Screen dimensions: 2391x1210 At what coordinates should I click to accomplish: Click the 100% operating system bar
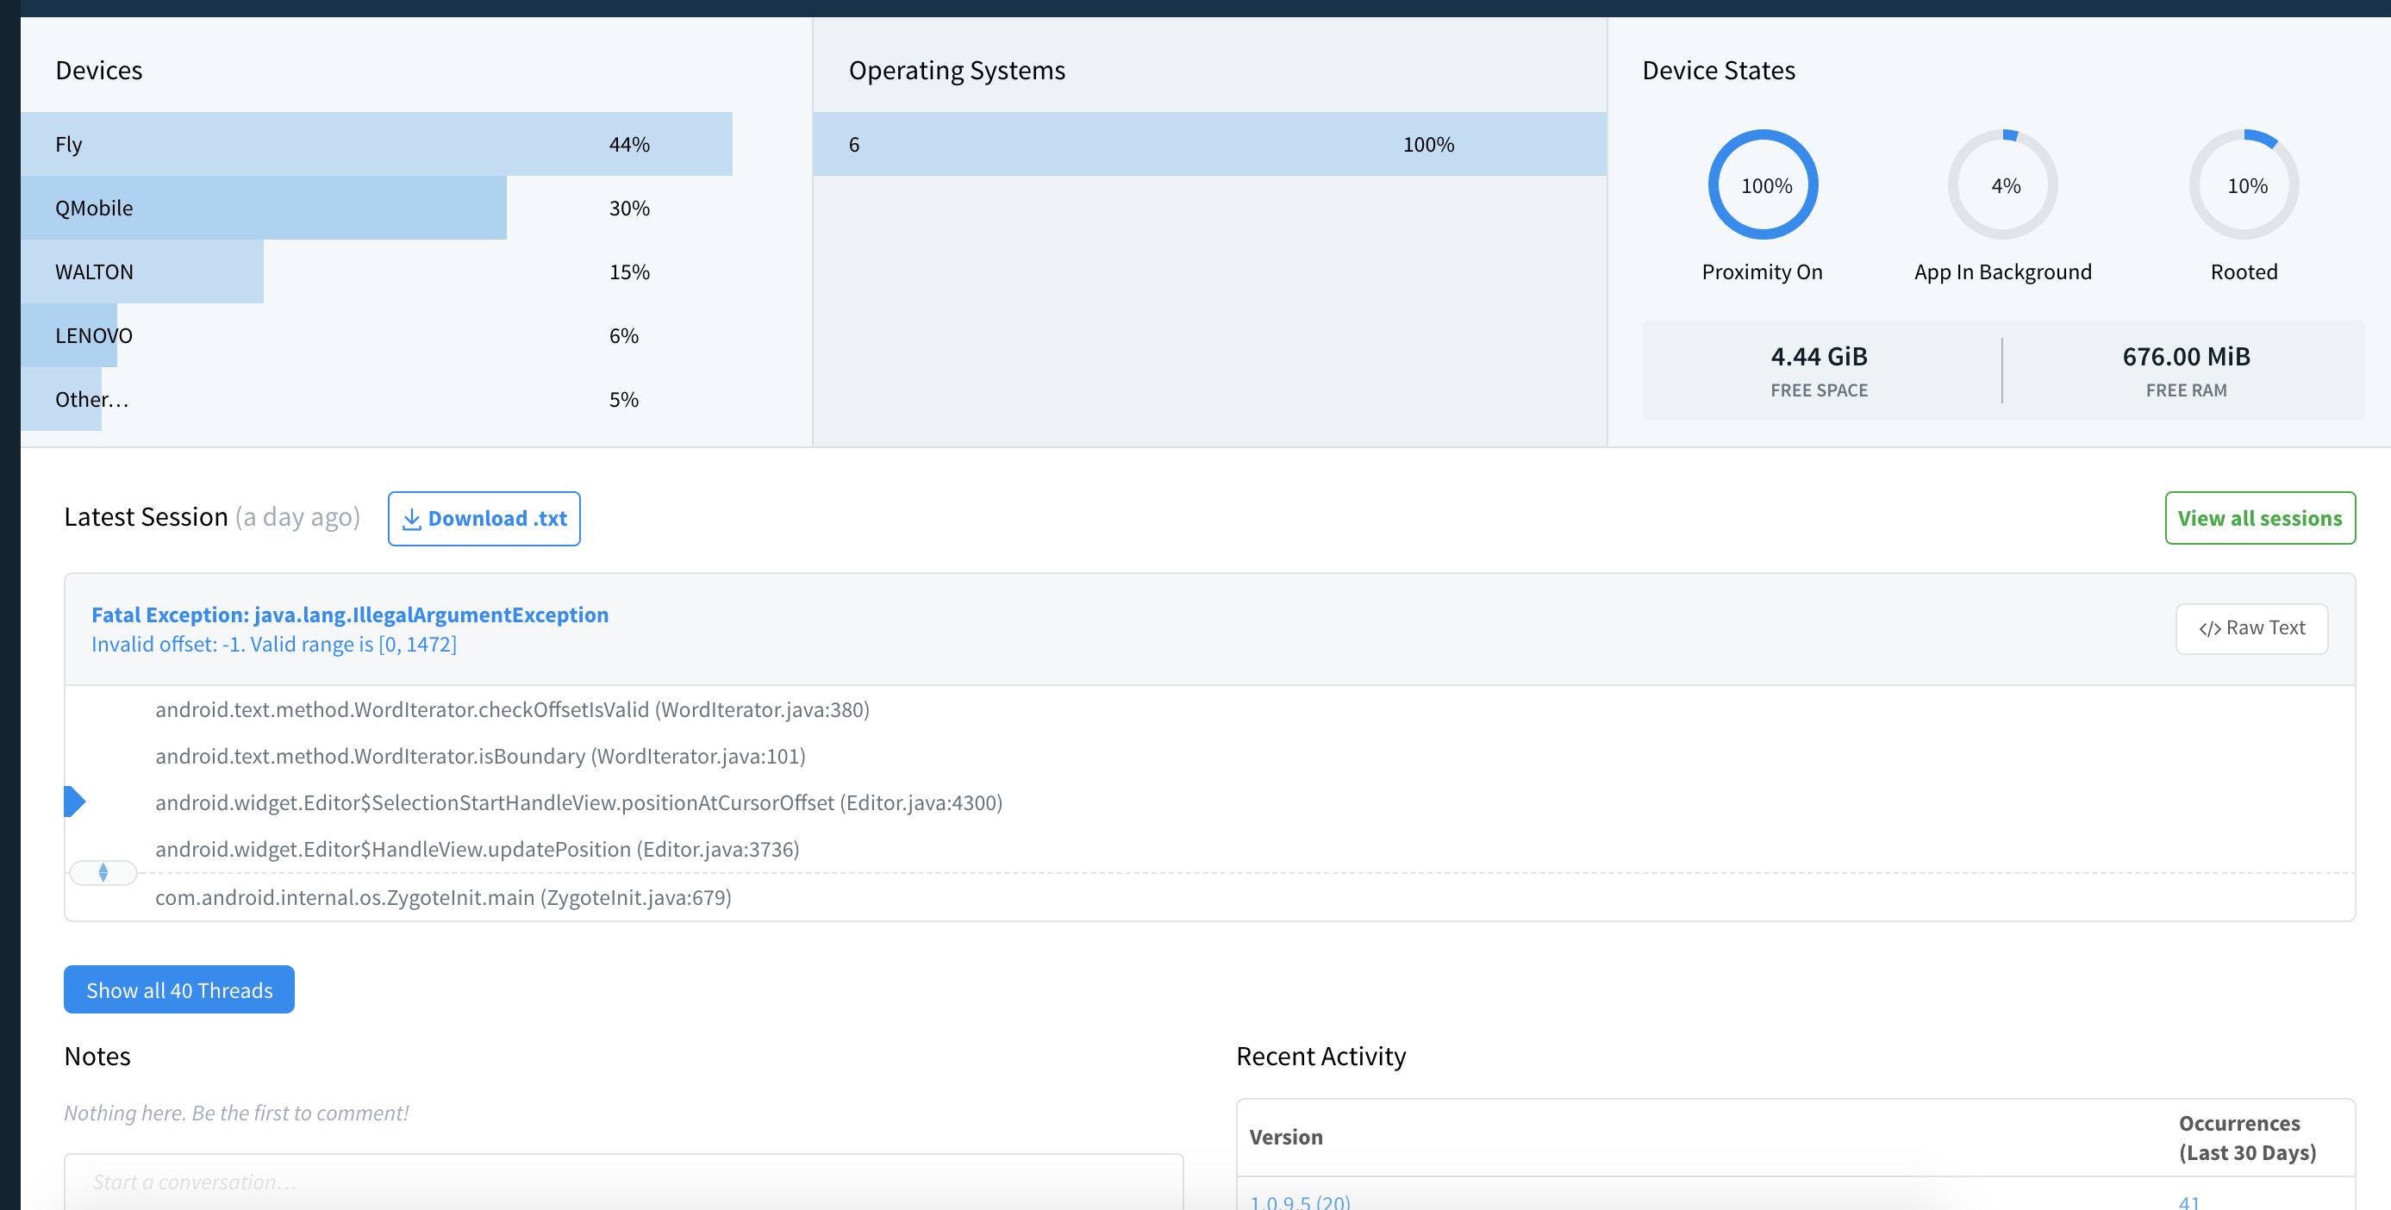click(x=1207, y=144)
